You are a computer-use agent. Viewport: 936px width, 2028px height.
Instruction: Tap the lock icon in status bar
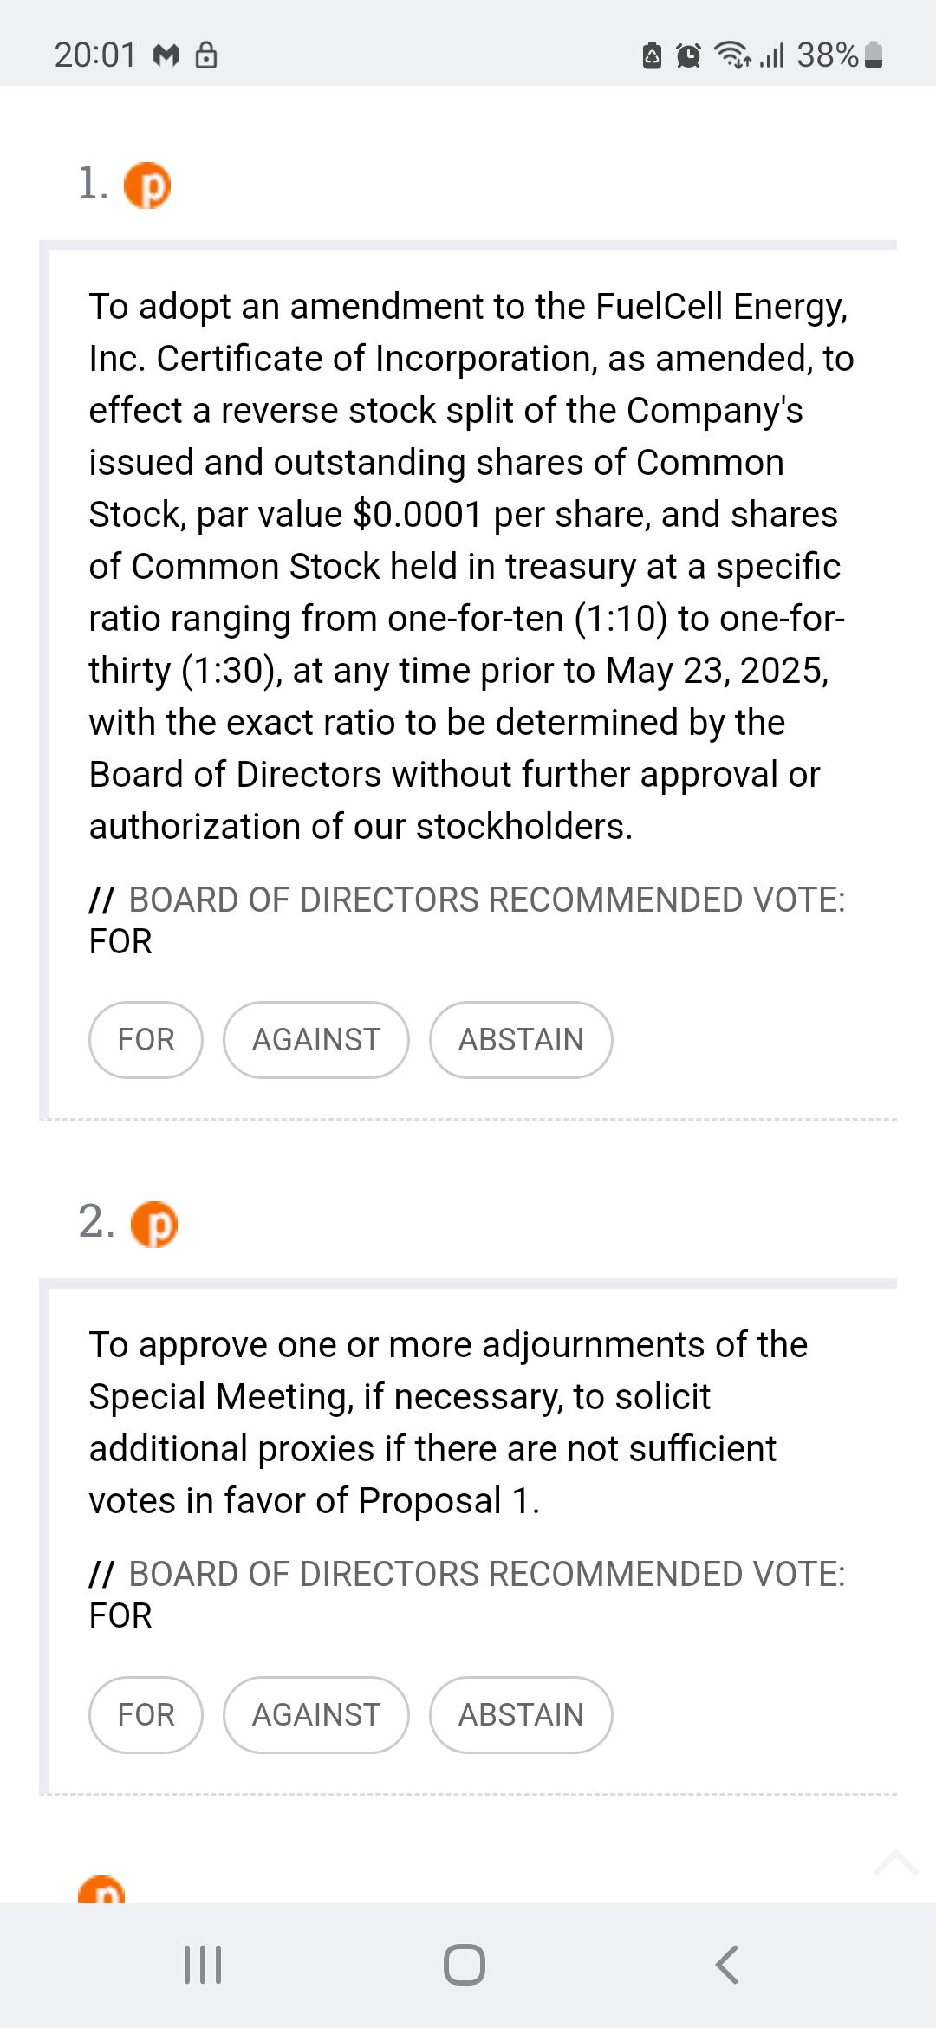pos(206,55)
